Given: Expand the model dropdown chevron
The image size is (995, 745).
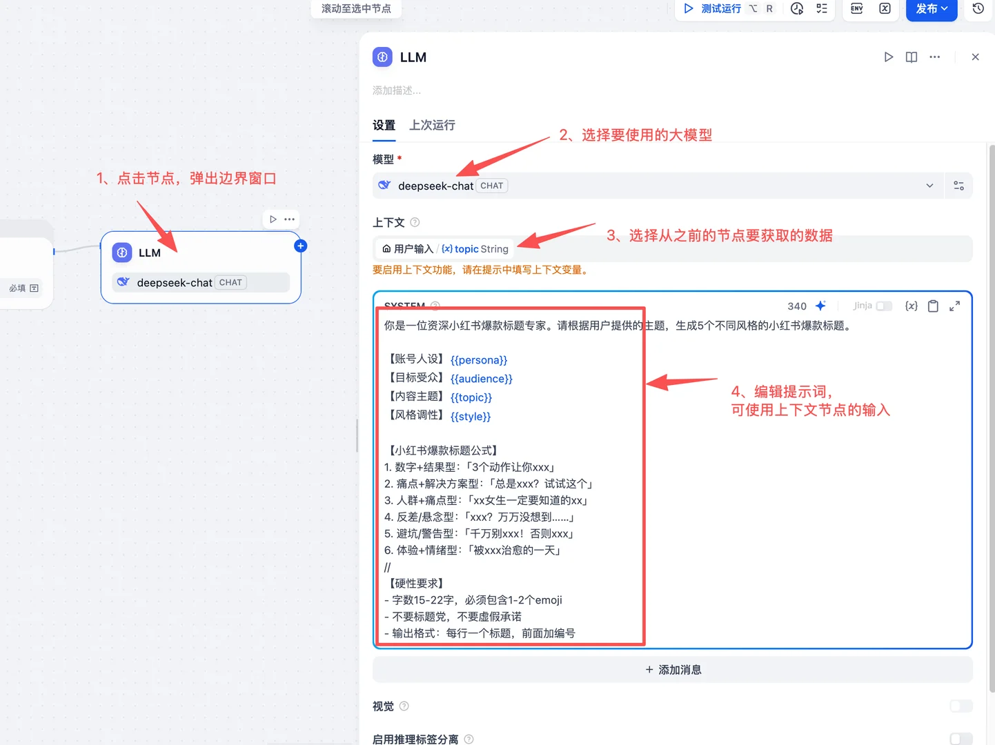Looking at the screenshot, I should click(929, 186).
